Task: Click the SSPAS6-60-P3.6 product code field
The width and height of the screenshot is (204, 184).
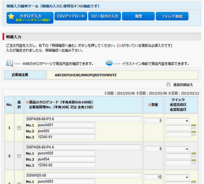Action: click(83, 119)
